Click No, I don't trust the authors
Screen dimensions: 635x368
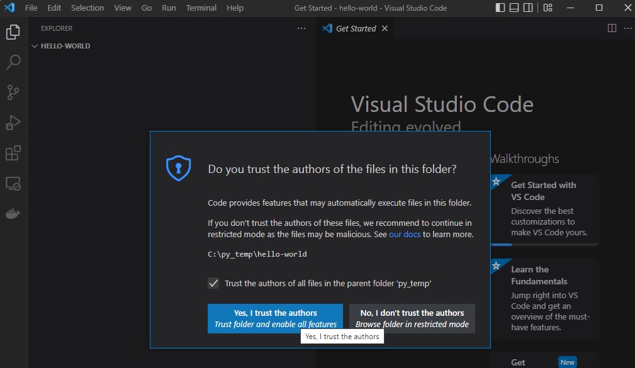pos(412,318)
